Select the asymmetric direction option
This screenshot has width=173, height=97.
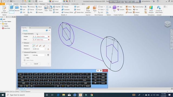pos(44,46)
